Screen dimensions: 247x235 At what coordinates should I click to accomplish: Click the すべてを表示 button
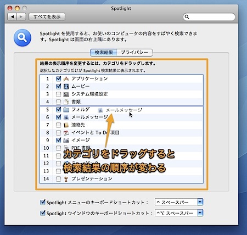47,17
